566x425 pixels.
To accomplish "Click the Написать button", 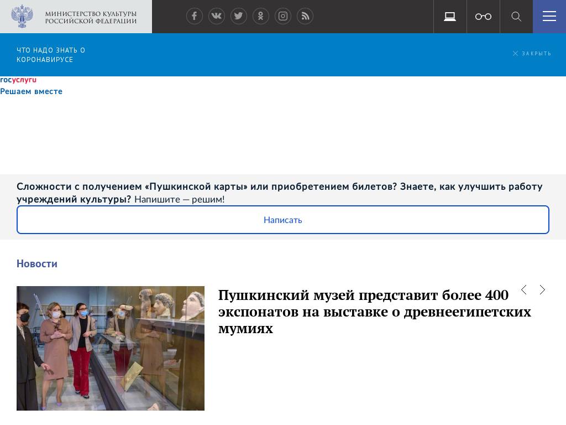I will [282, 220].
